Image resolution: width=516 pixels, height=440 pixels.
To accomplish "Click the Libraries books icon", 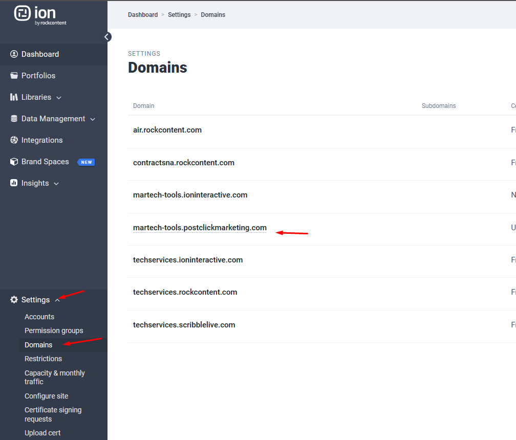I will (14, 97).
